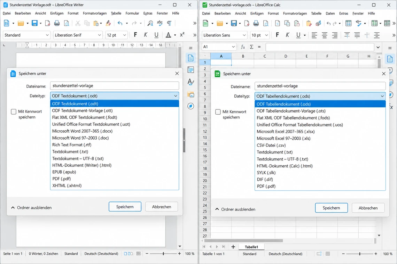Click Abbrechen in the Writer save dialog

(x=162, y=207)
